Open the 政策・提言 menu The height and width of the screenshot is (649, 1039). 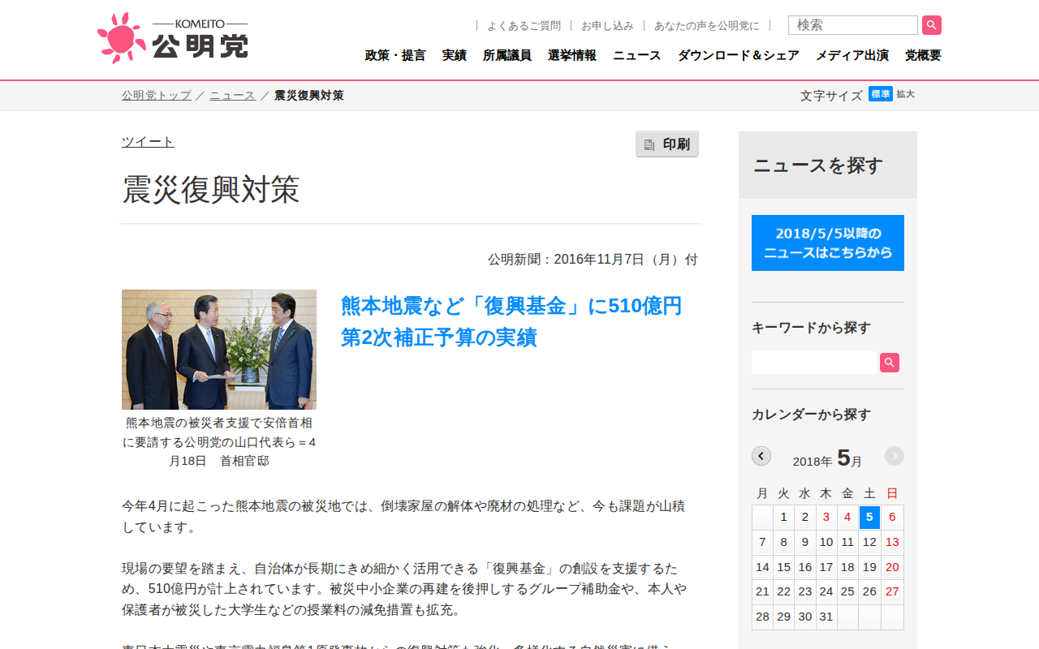[x=395, y=55]
